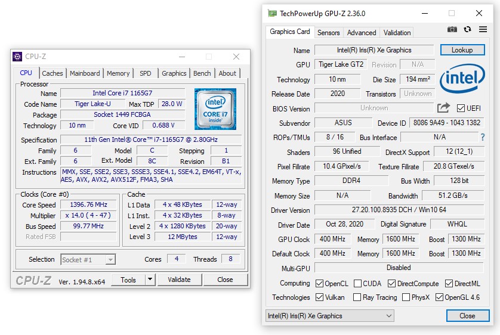Screen dimensions: 500x335
Task: Toggle the DirectML checkbox
Action: 449,283
